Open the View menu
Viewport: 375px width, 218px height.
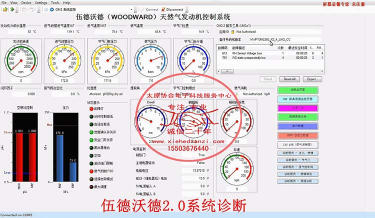click(14, 2)
